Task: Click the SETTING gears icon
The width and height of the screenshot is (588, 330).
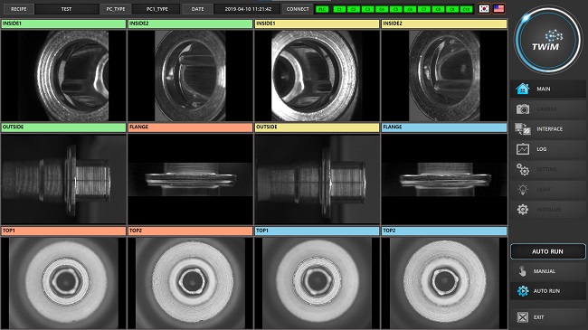Action: [523, 169]
